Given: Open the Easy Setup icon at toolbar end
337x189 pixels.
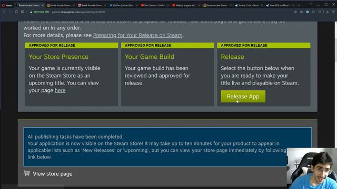Looking at the screenshot, I should coord(333,12).
